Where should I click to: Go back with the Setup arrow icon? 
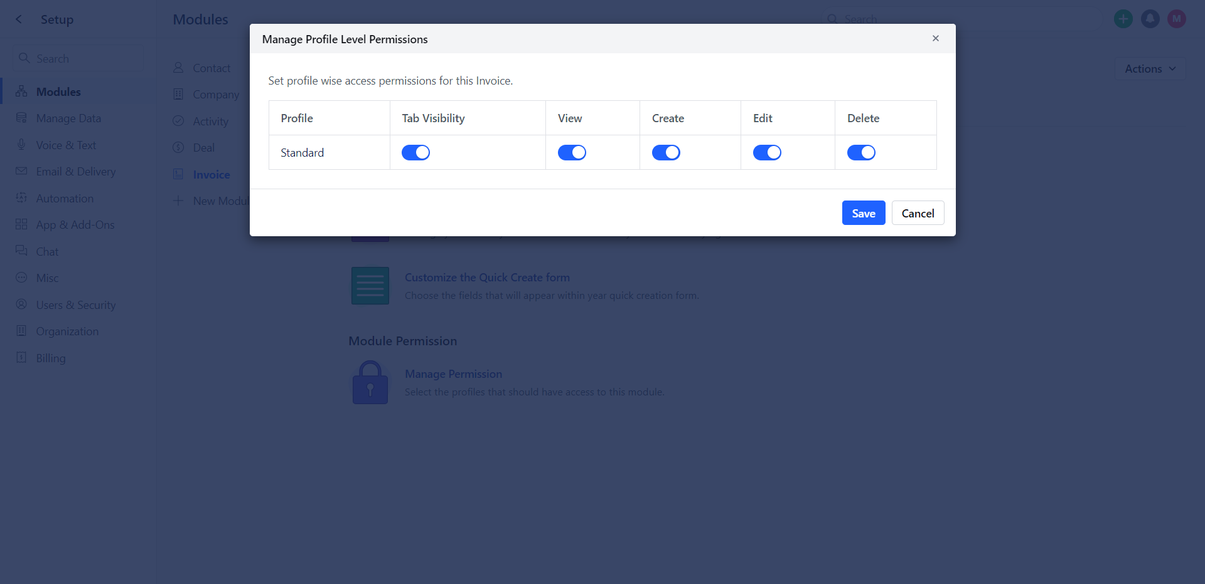[x=19, y=19]
